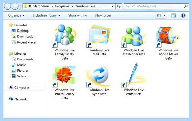
Task: Go to Programs breadcrumb
Action: point(62,6)
